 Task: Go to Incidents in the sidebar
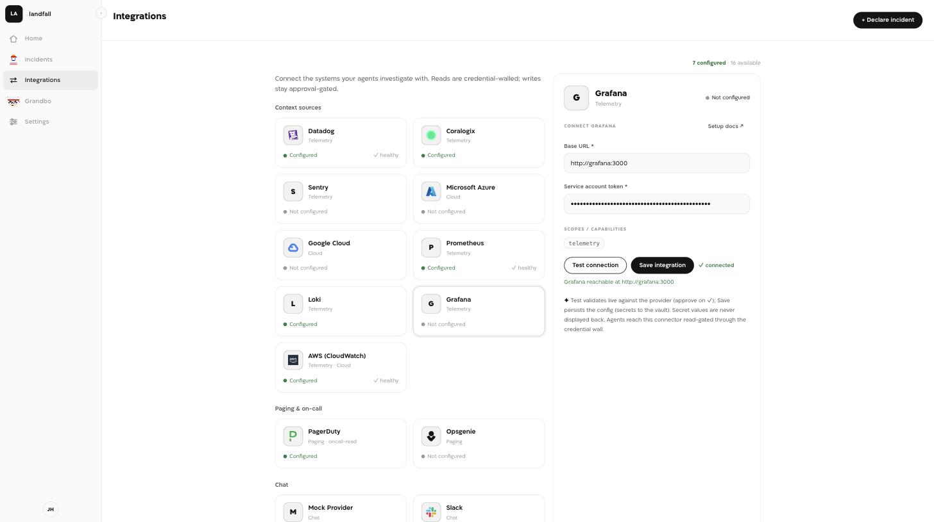50,60
